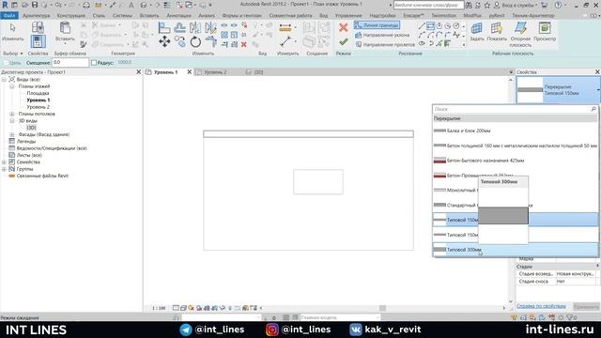This screenshot has height=338, width=601.
Task: Toggle the Radius (Радиус) checkbox
Action: click(x=94, y=63)
